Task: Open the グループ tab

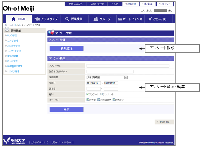Action: (102, 19)
